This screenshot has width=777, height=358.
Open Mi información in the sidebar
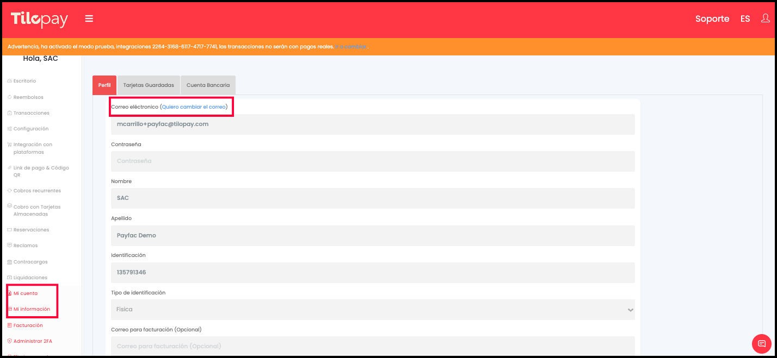(x=32, y=309)
